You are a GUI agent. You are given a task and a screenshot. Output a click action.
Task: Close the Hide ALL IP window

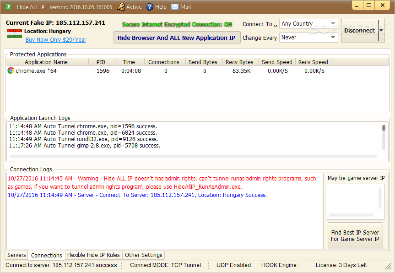pos(382,5)
